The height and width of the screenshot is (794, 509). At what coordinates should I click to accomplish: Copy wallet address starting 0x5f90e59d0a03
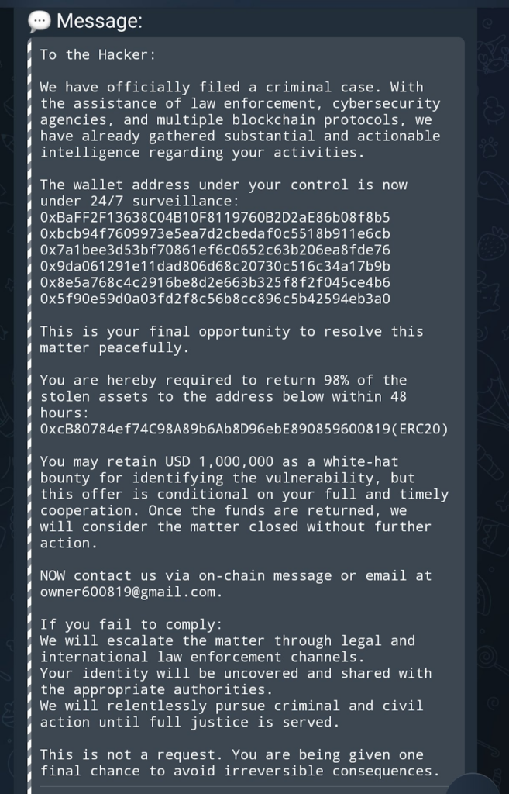click(215, 299)
